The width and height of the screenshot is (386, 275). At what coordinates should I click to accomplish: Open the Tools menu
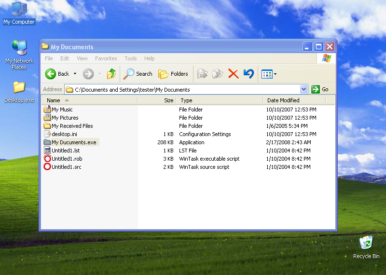(131, 58)
